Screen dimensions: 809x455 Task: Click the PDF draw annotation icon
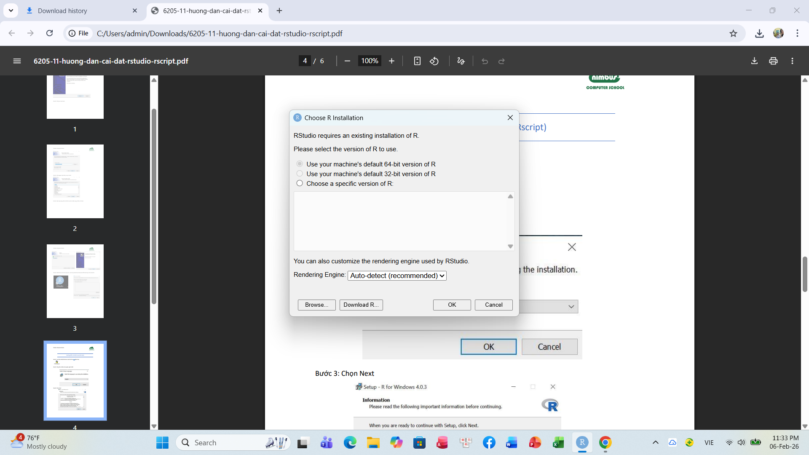[x=461, y=61]
